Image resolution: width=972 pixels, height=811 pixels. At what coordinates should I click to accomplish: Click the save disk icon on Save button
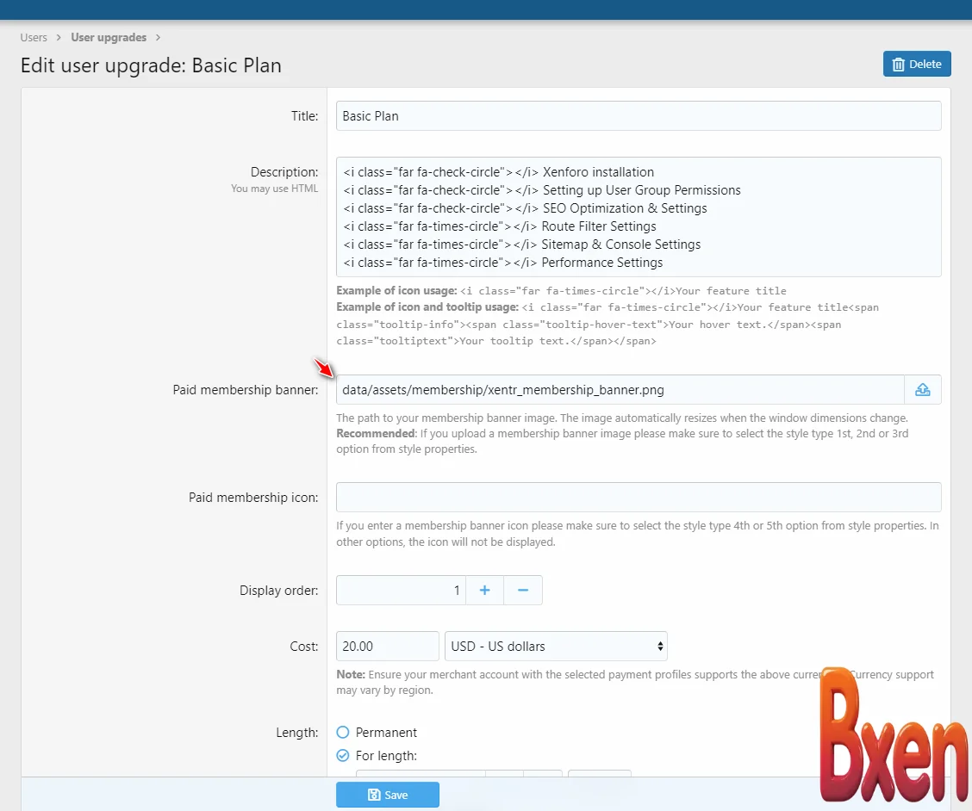374,794
